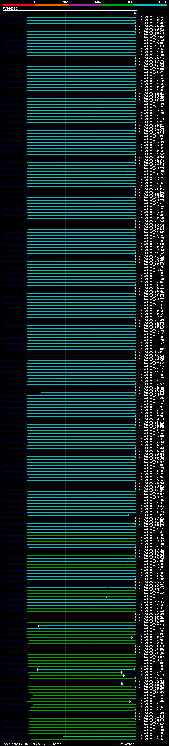The height and width of the screenshot is (746, 169).
Task: Click the white query sequence bar
Action: (x=70, y=11)
